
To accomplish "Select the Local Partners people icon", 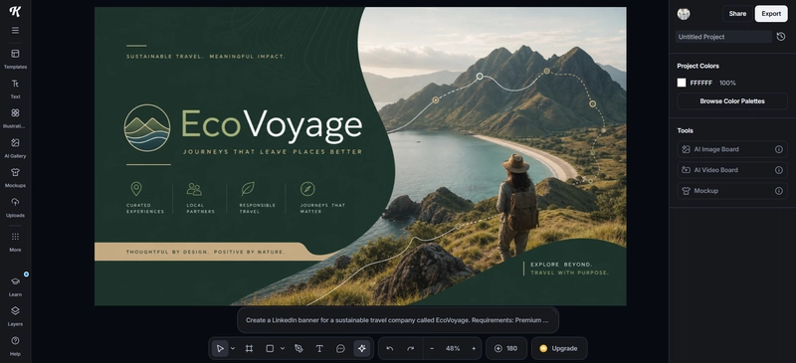I will coord(194,189).
